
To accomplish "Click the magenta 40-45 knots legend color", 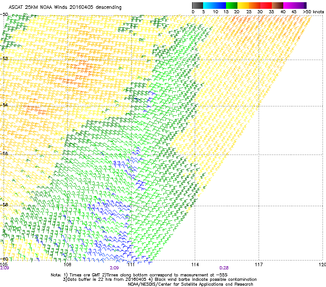I will pyautogui.click(x=289, y=5).
